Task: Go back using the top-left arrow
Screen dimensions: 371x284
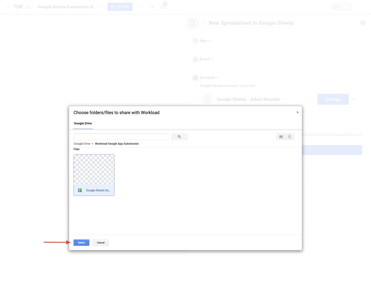Action: click(8, 7)
